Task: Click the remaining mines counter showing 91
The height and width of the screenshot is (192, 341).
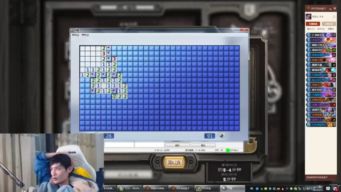Action: point(210,136)
